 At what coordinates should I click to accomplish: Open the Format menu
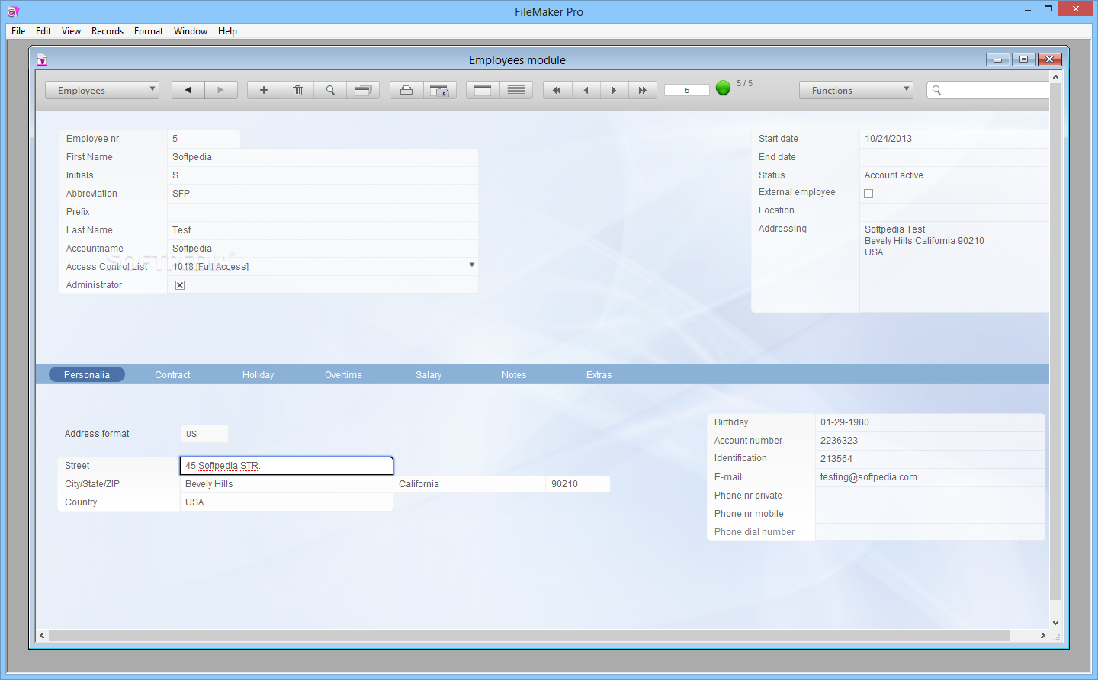149,31
